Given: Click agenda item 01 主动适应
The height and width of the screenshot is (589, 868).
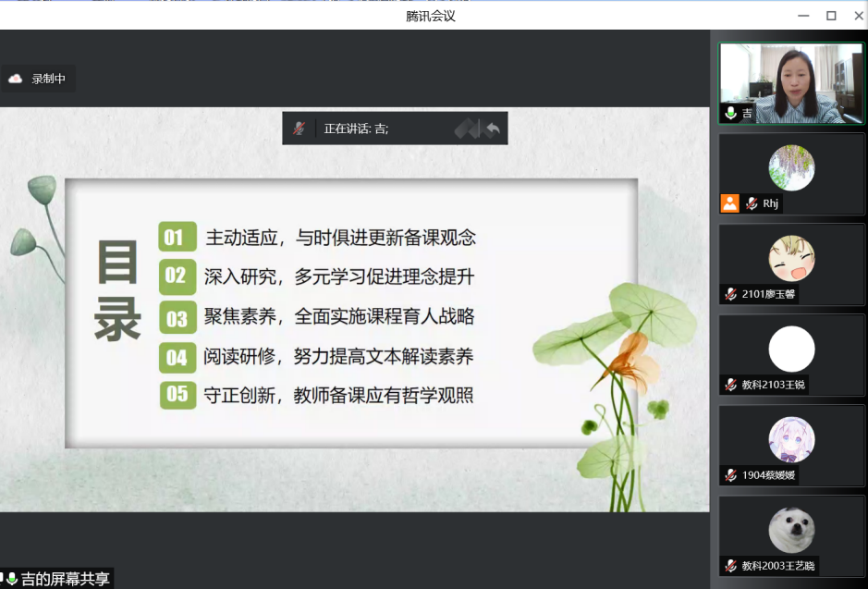Looking at the screenshot, I should point(317,238).
